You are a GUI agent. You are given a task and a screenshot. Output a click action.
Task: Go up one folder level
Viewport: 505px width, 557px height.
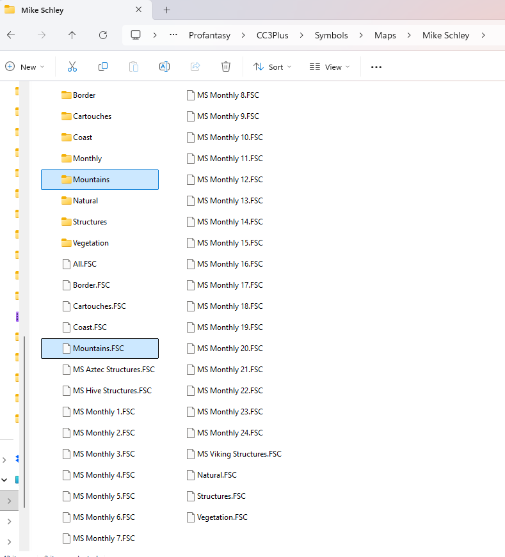[72, 35]
